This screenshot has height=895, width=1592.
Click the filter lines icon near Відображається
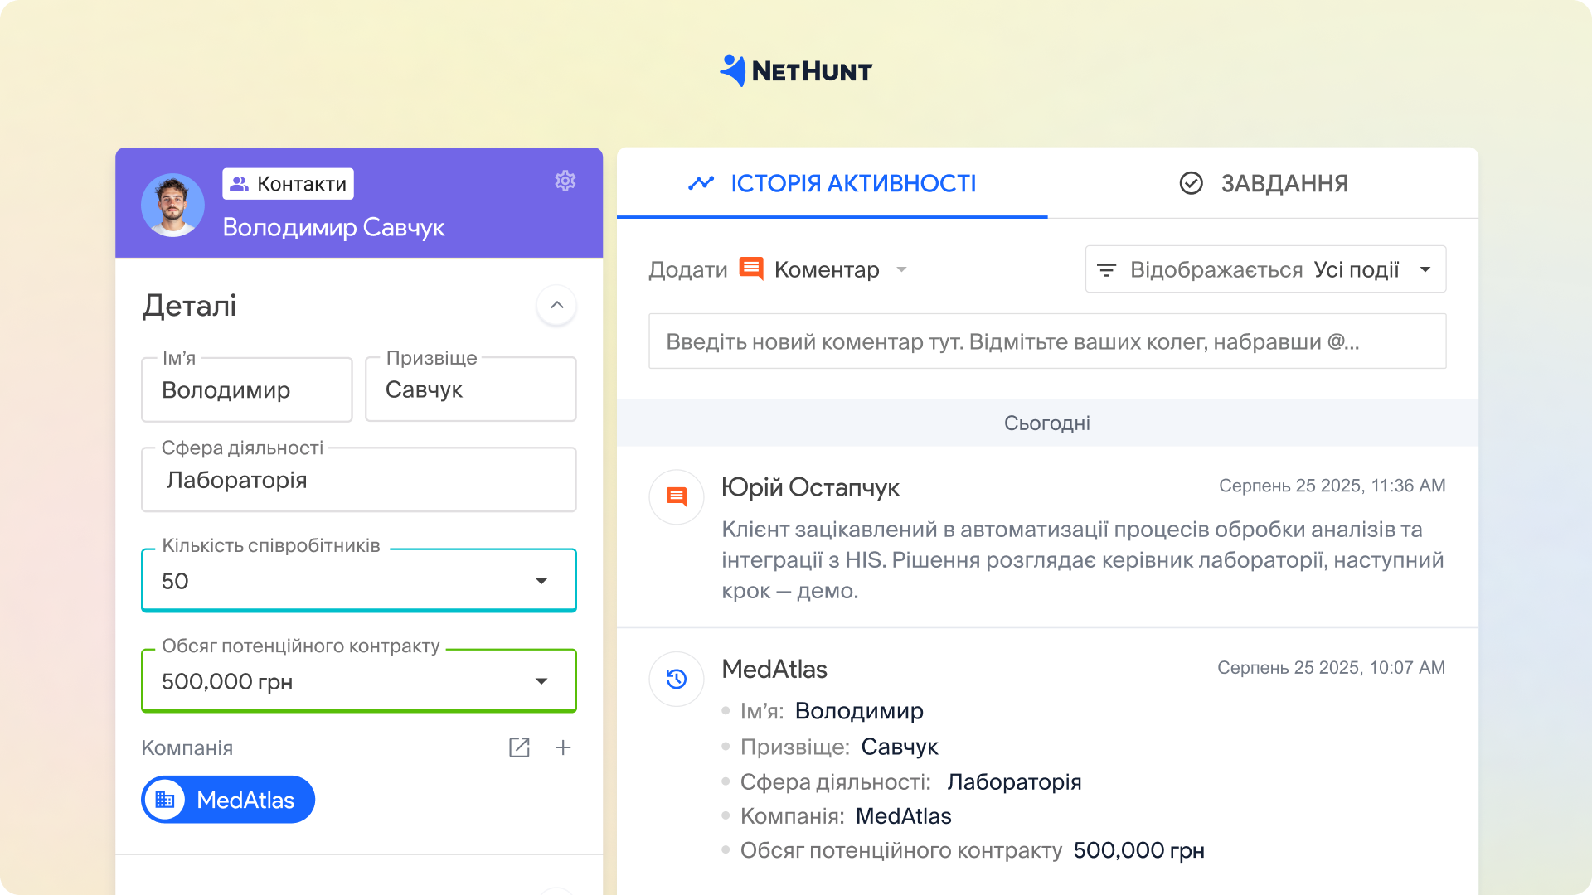1106,270
